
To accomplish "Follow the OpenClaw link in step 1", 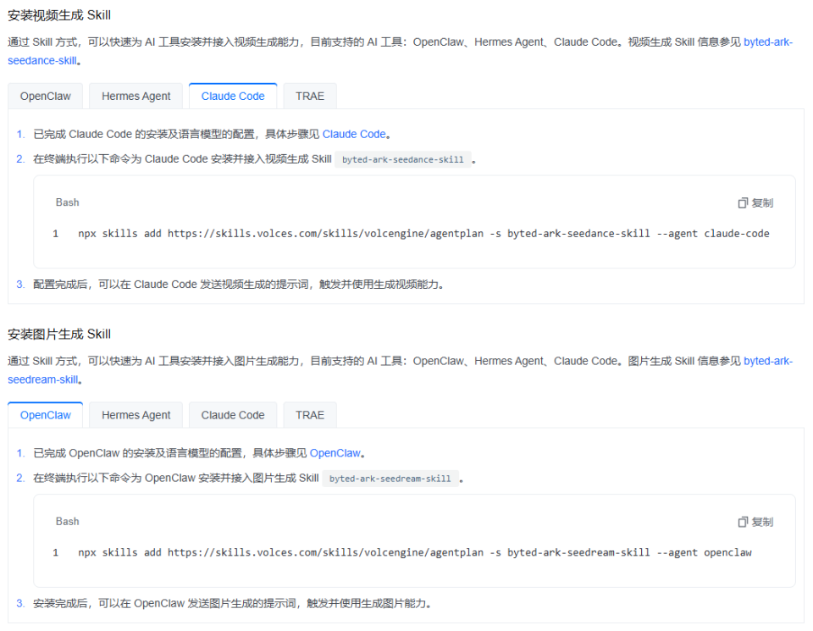I will click(x=335, y=453).
